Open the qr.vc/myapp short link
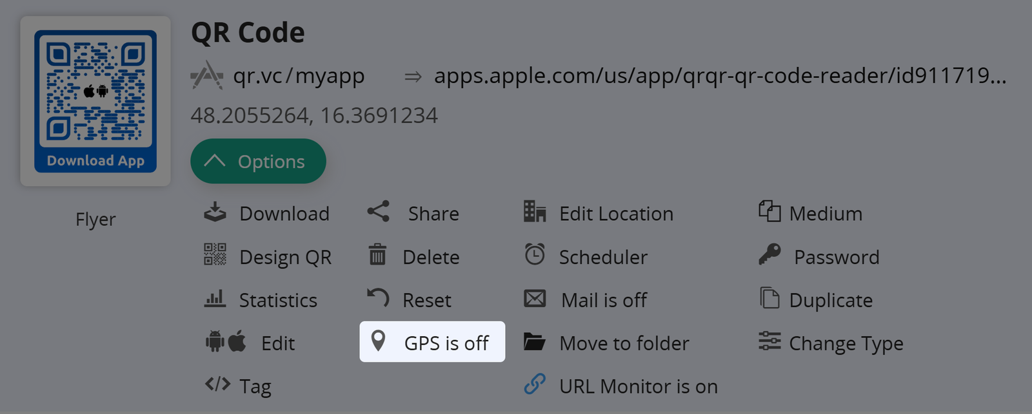Viewport: 1032px width, 414px height. tap(299, 76)
